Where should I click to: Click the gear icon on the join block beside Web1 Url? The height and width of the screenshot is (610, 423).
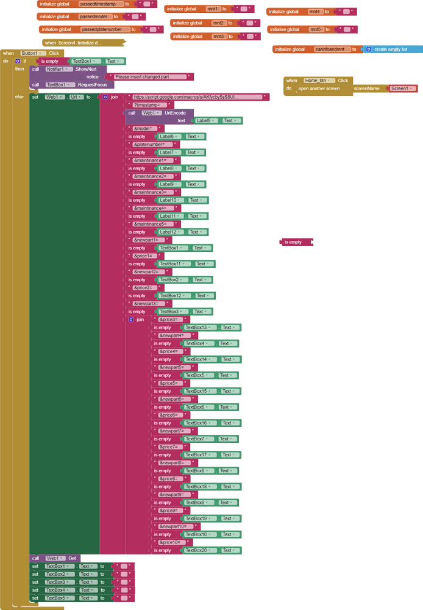[x=105, y=97]
